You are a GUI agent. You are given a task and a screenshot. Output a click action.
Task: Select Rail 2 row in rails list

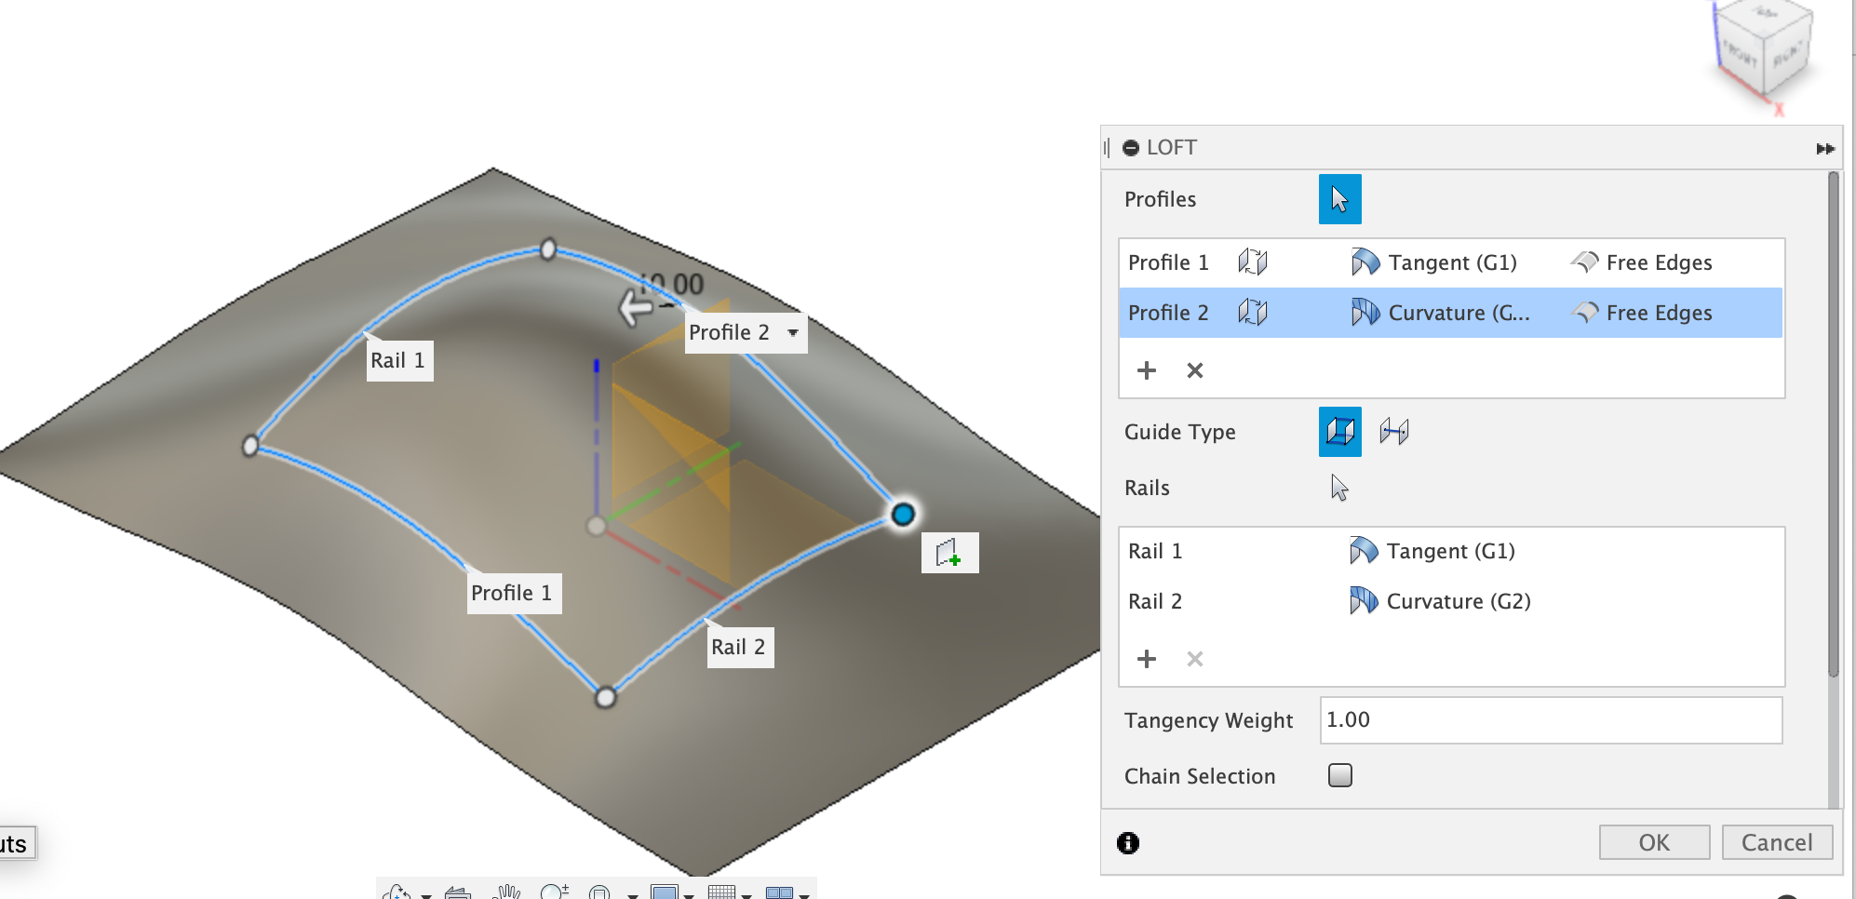tap(1451, 601)
